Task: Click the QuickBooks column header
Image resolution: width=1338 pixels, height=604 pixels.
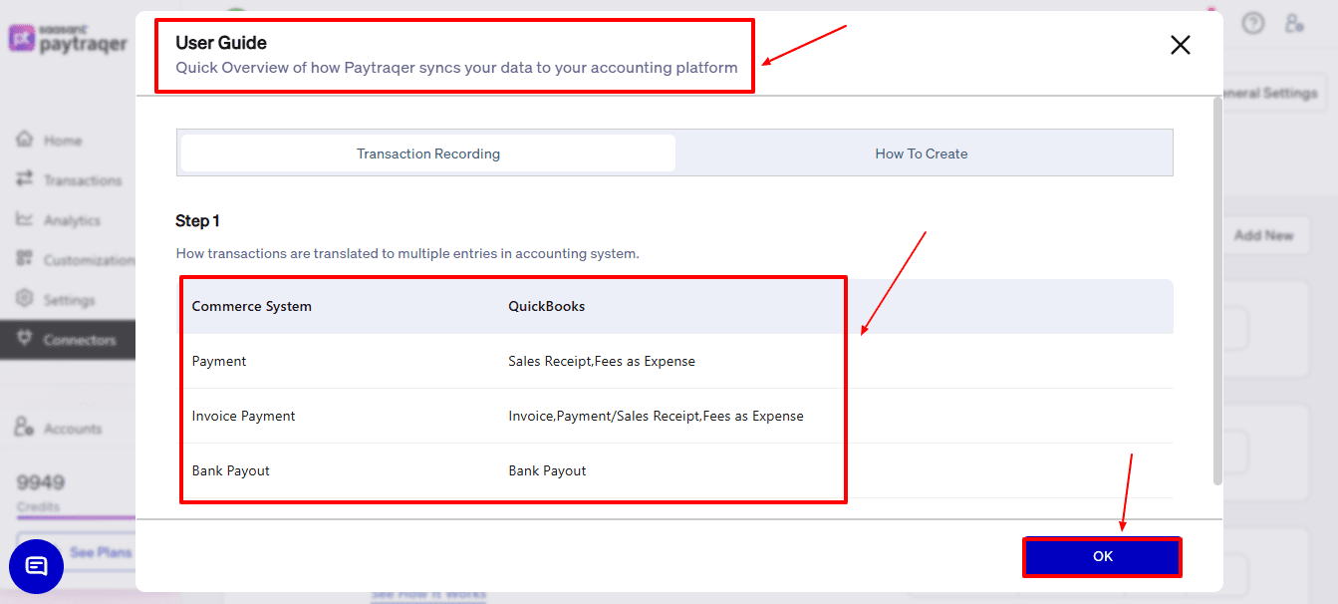Action: point(547,306)
